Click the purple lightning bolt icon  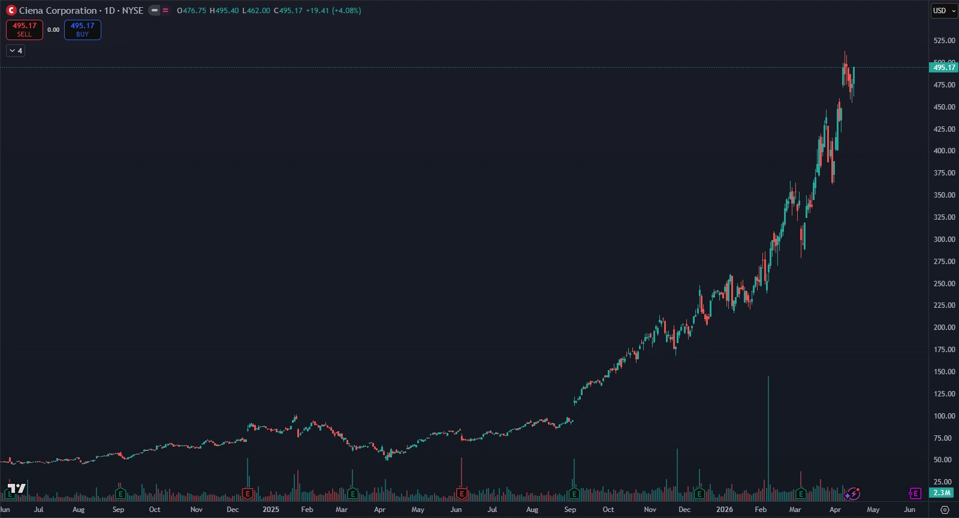(854, 494)
